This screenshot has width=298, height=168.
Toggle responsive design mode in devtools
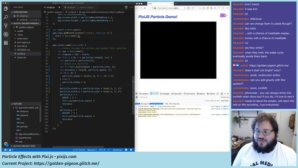coord(222,94)
